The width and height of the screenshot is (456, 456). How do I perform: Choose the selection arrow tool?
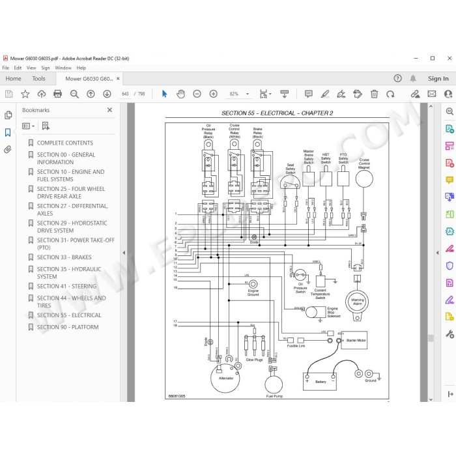coord(164,94)
